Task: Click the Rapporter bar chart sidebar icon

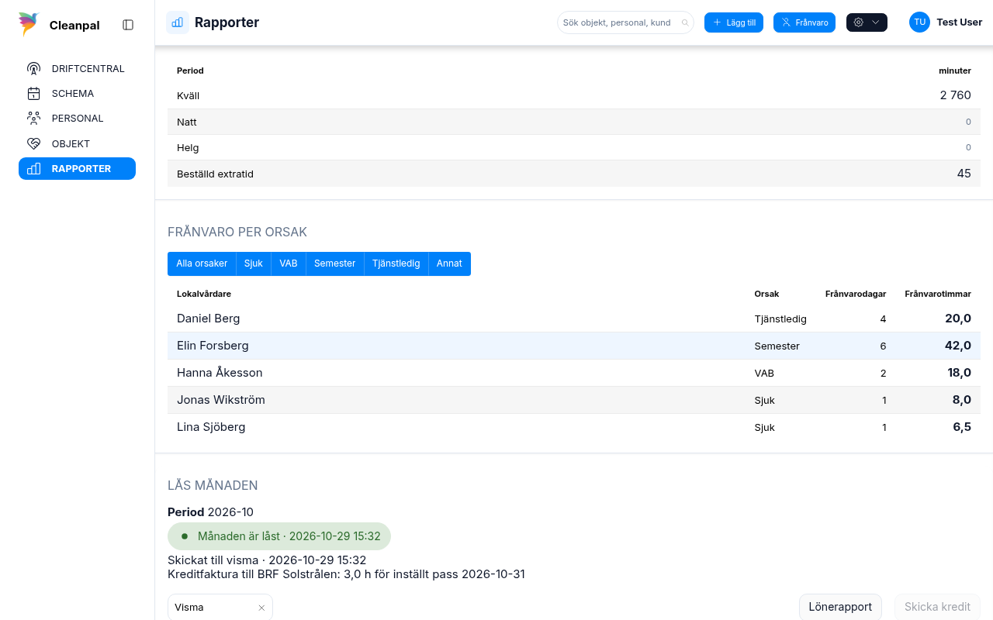Action: tap(33, 169)
